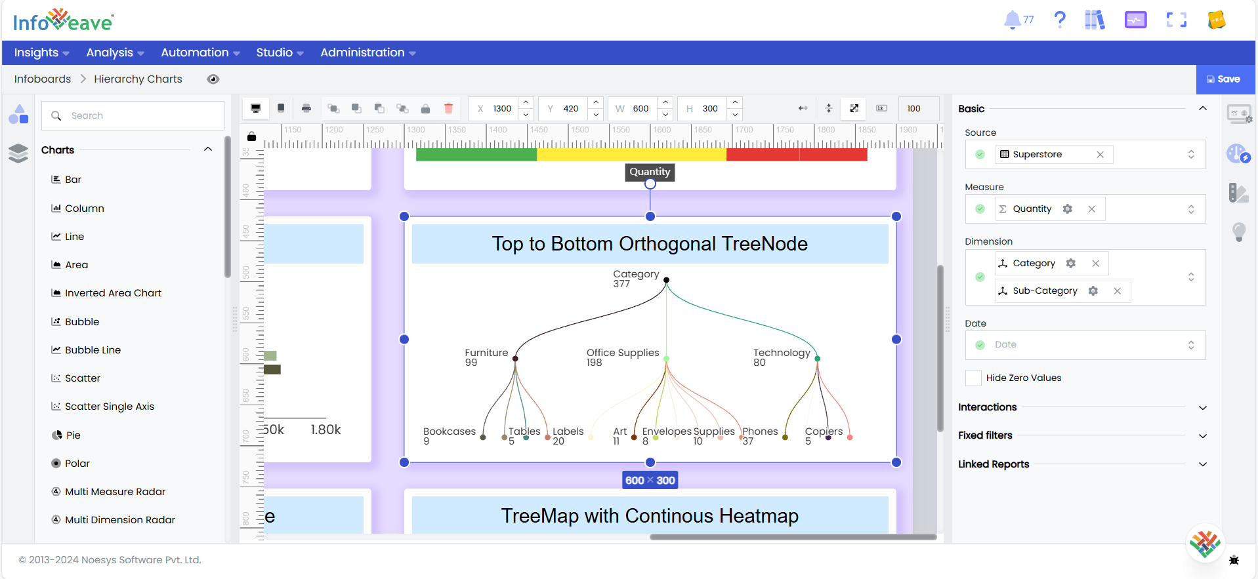The image size is (1258, 579).
Task: Click the Save button
Action: tap(1225, 79)
